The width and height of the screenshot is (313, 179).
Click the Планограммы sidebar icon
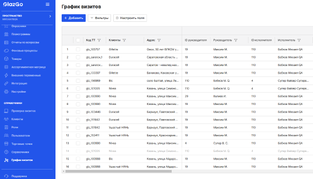[6, 34]
